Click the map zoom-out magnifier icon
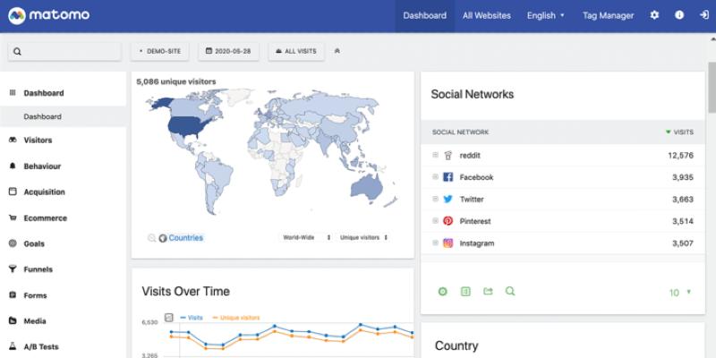 (152, 238)
